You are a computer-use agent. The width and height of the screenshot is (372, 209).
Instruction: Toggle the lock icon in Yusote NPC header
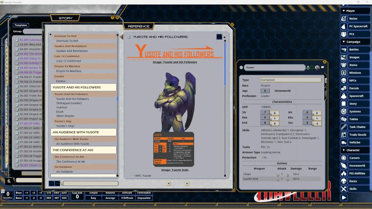click(308, 68)
